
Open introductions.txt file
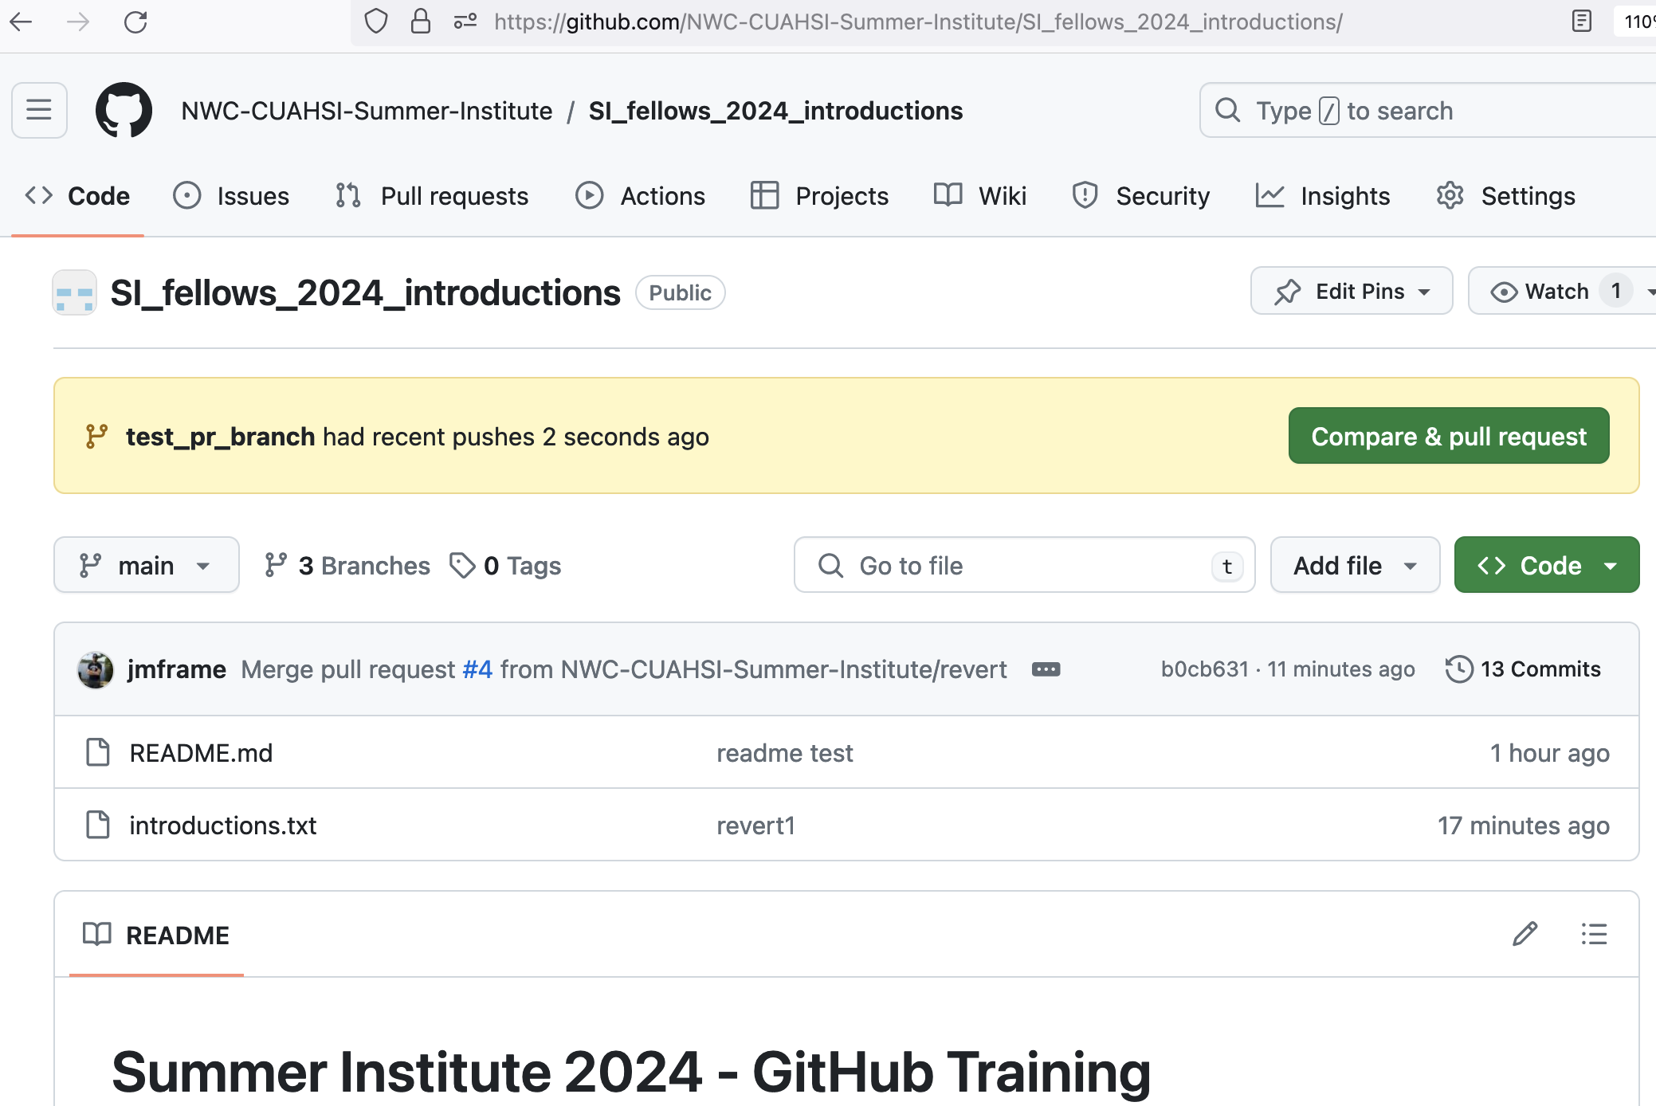pyautogui.click(x=223, y=825)
